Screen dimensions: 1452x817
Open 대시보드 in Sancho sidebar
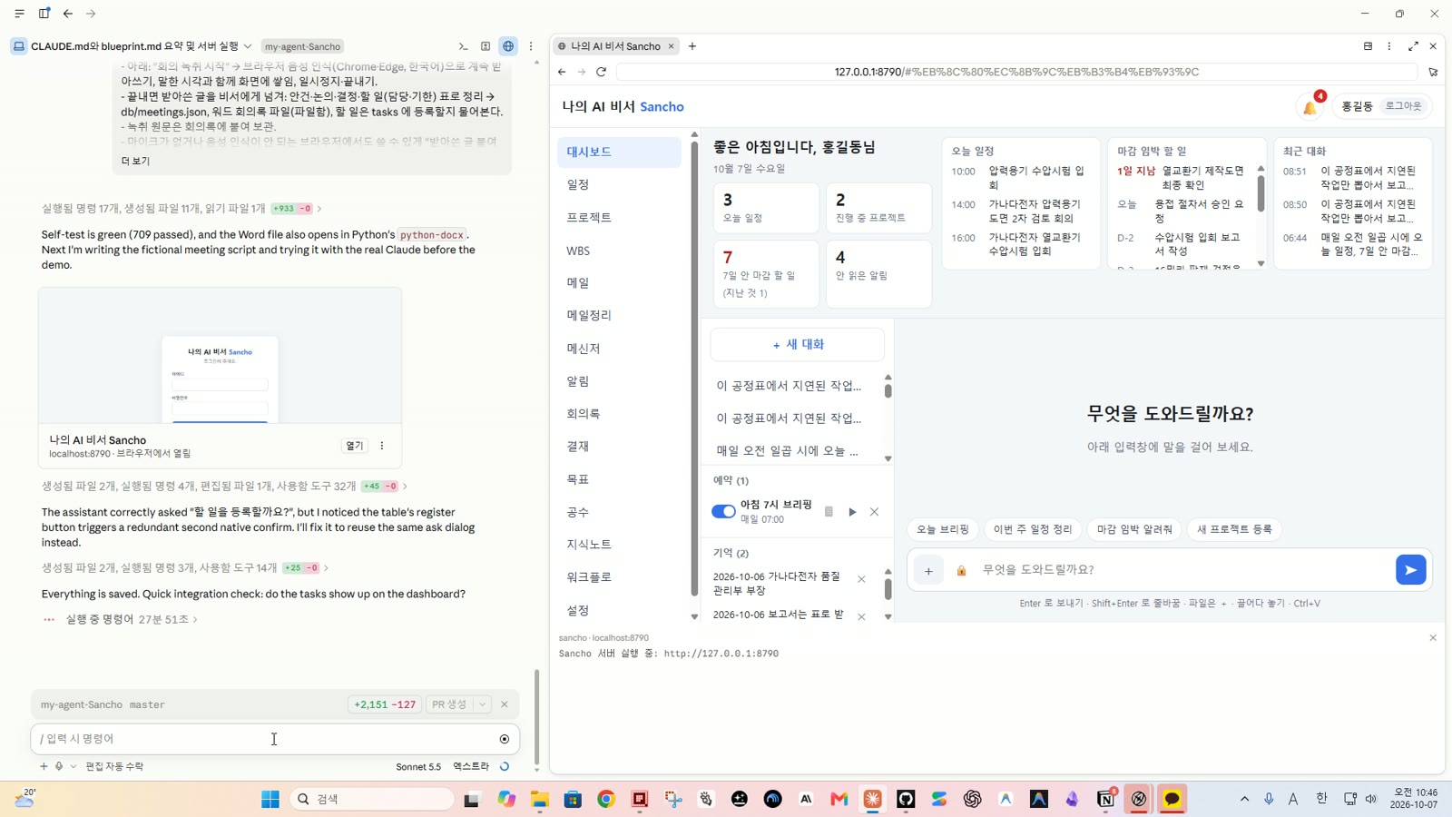tap(619, 153)
